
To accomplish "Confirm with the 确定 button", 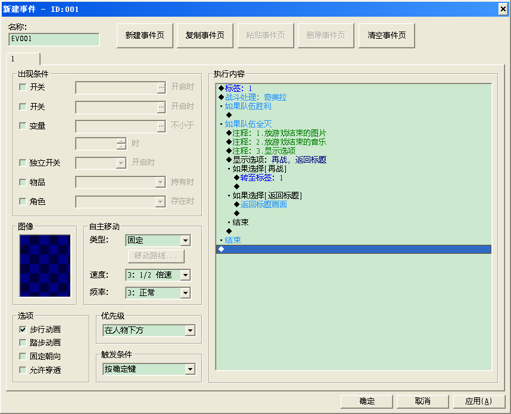I will click(367, 401).
